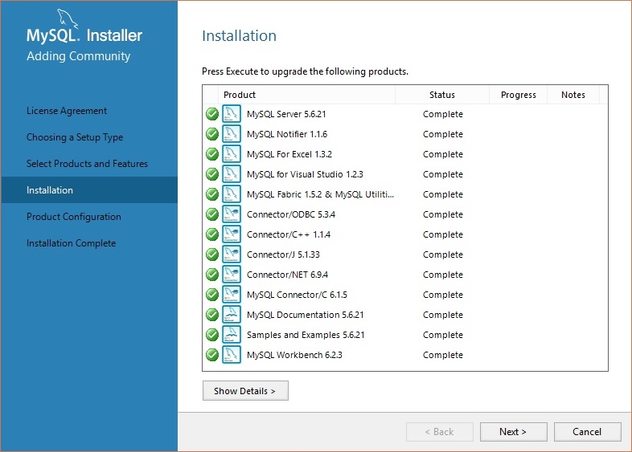
Task: Click Complete status of MySQL Server 5.6.21
Action: point(443,114)
